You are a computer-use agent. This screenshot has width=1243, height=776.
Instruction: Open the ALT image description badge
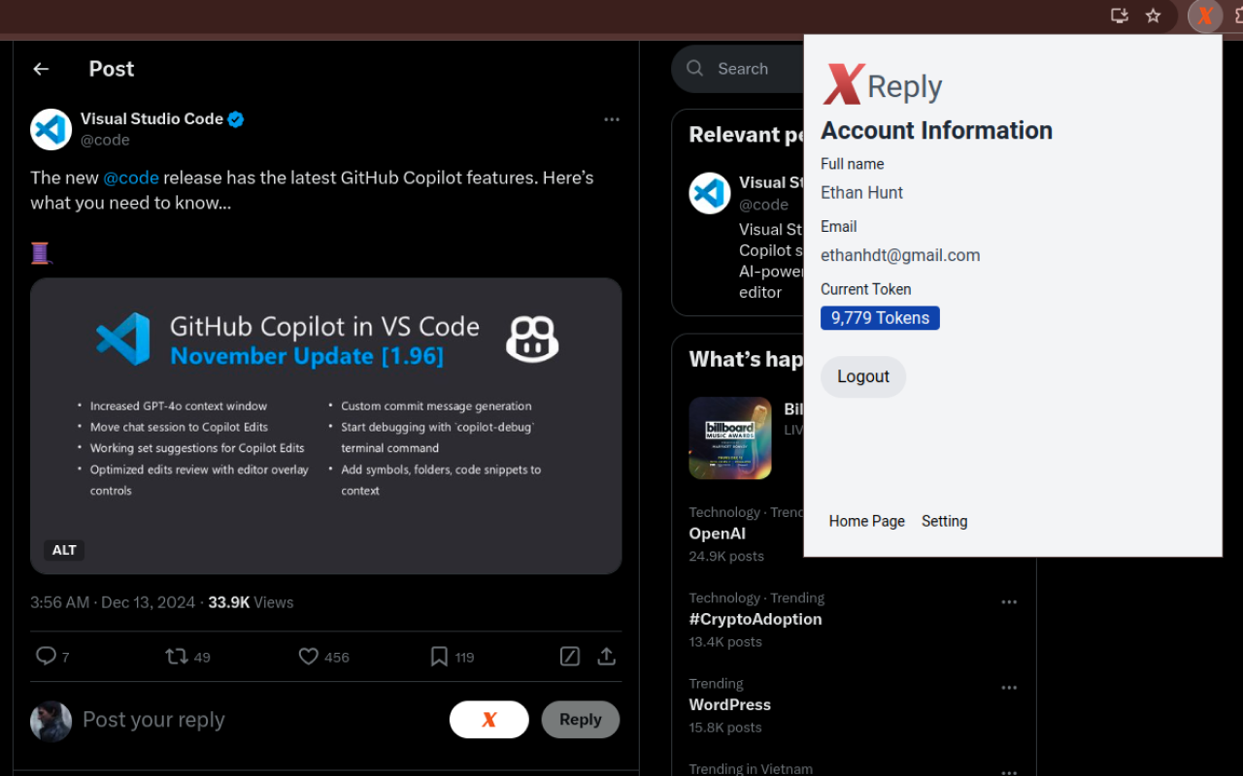click(64, 550)
